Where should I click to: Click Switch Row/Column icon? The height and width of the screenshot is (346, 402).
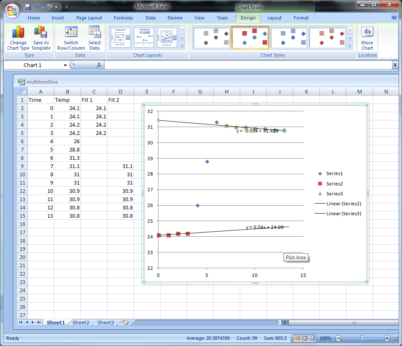71,32
